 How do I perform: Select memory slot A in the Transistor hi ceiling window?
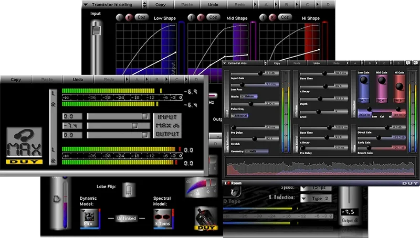click(x=266, y=5)
